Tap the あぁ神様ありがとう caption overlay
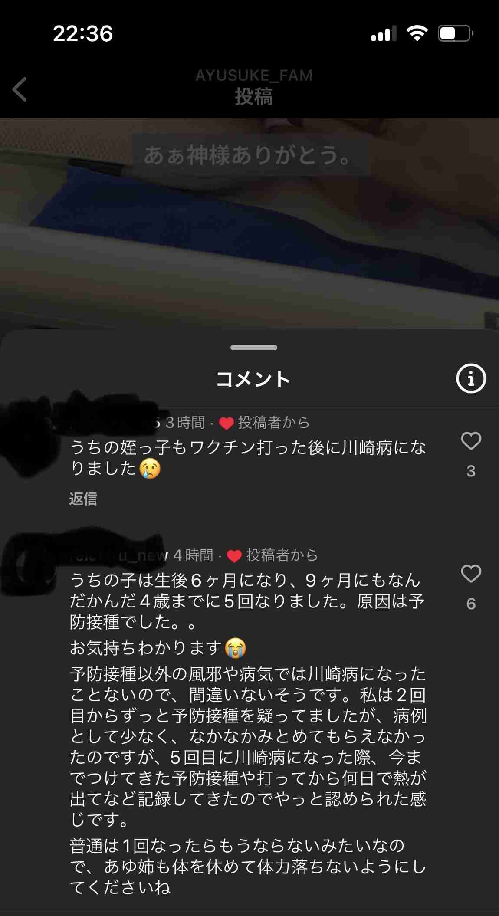Image resolution: width=499 pixels, height=916 pixels. 248,155
